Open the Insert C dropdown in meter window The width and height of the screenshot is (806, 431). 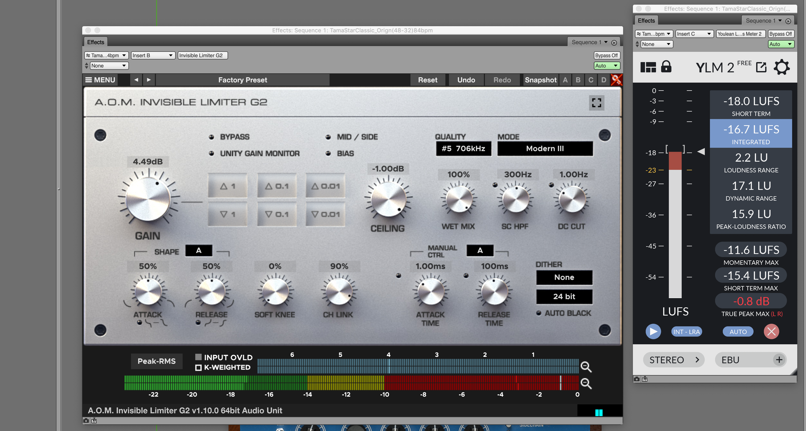pyautogui.click(x=694, y=34)
